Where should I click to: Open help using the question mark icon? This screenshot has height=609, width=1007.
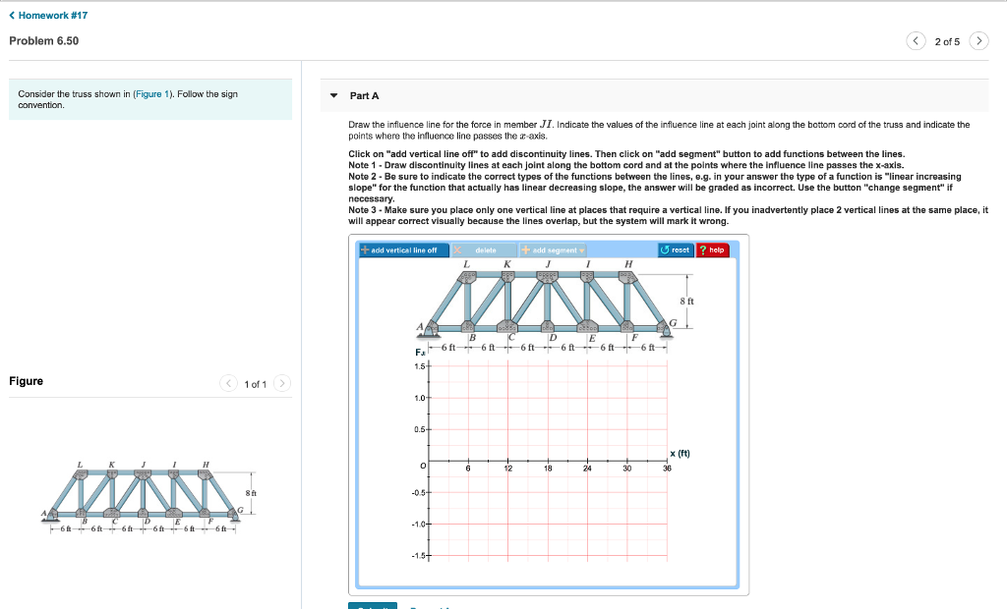[x=704, y=249]
